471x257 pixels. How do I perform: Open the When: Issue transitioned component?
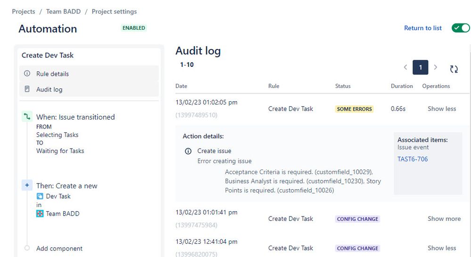[75, 117]
